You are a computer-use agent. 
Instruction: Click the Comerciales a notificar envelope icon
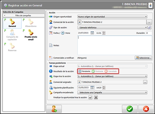pyautogui.click(x=51, y=58)
